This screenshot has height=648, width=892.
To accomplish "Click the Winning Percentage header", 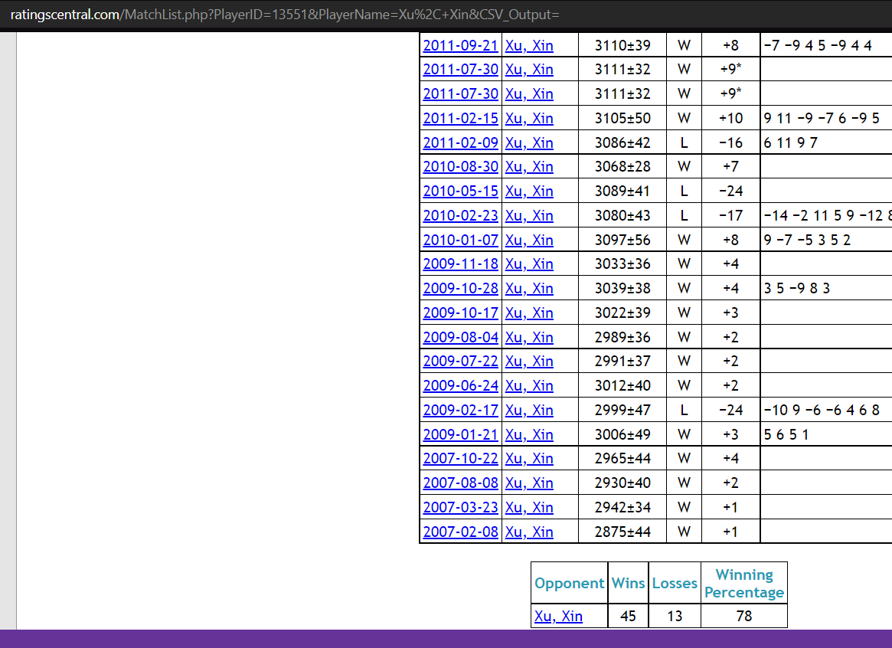I will point(743,584).
